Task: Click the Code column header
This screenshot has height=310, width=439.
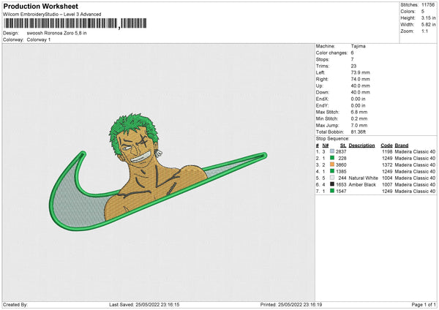Action: pyautogui.click(x=386, y=145)
